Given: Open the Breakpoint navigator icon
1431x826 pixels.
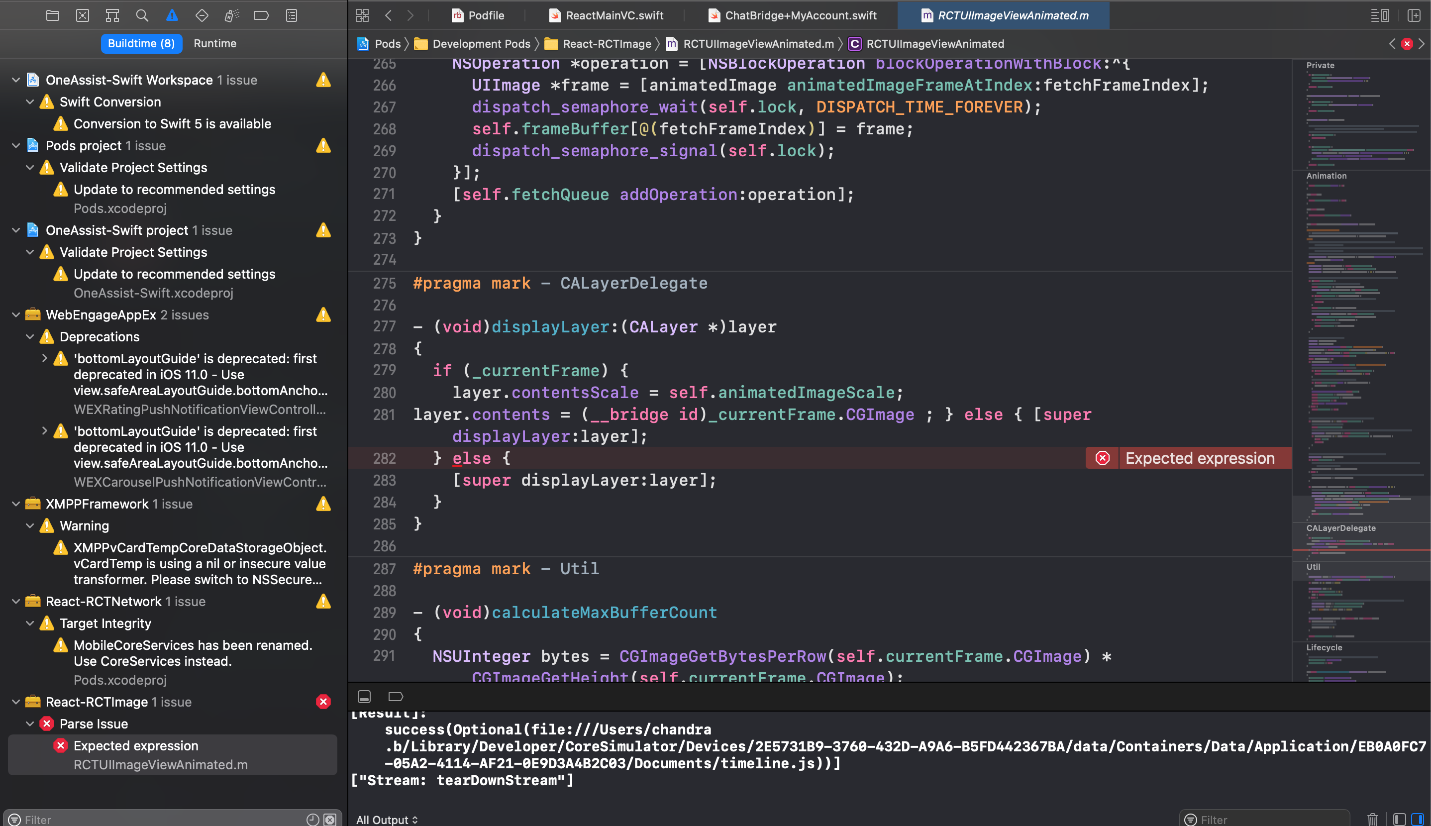Looking at the screenshot, I should pos(261,15).
